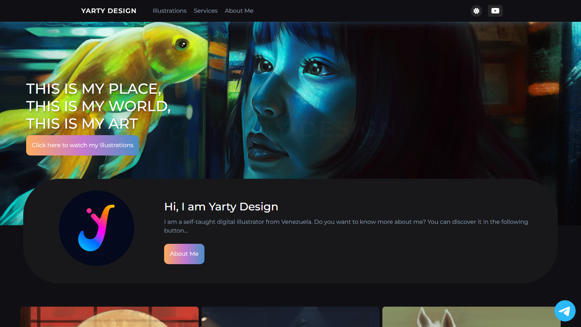This screenshot has width=581, height=327.
Task: Click the 'THIS IS MY PLACE' headline
Action: 94,89
